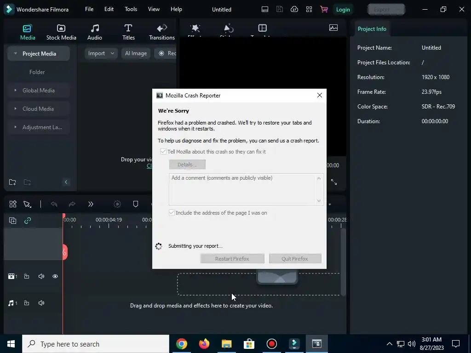
Task: Click the AI Image button
Action: pos(136,53)
